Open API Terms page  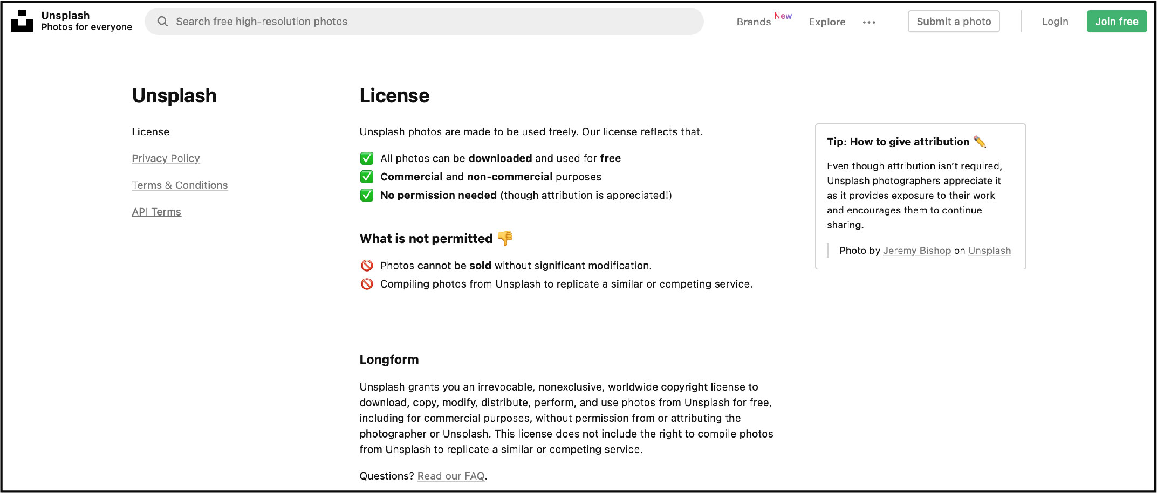[156, 212]
